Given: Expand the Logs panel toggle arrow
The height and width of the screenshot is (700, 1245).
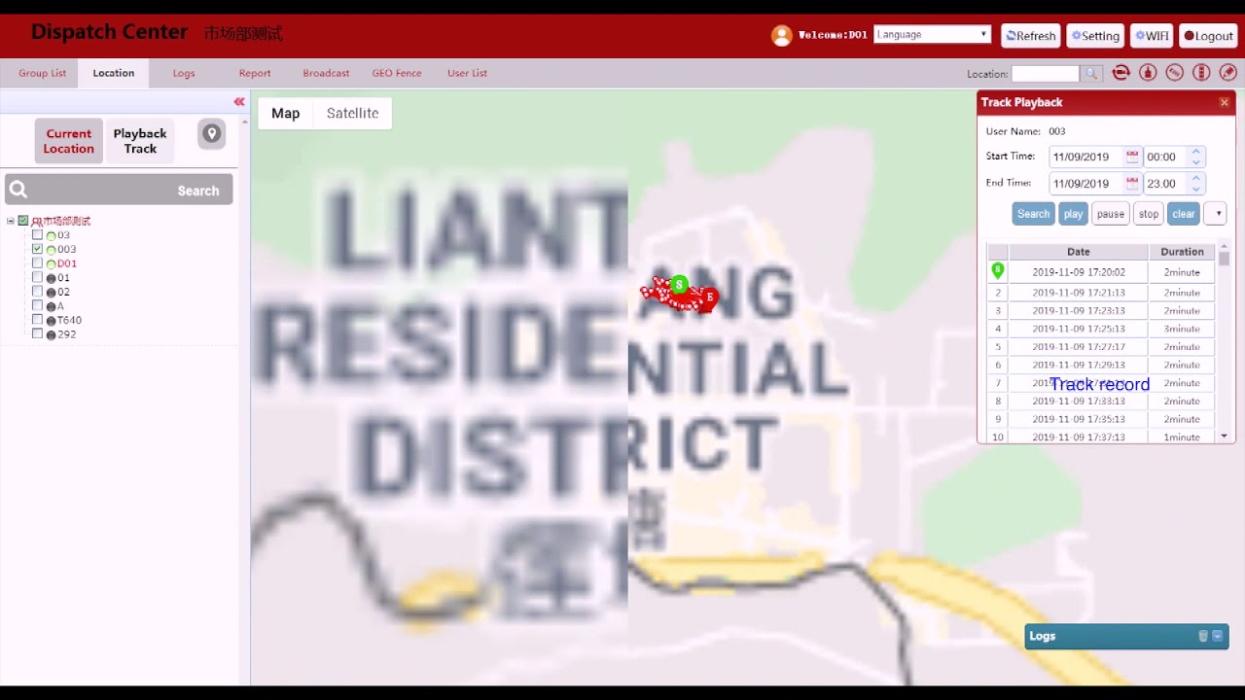Looking at the screenshot, I should pyautogui.click(x=1217, y=636).
